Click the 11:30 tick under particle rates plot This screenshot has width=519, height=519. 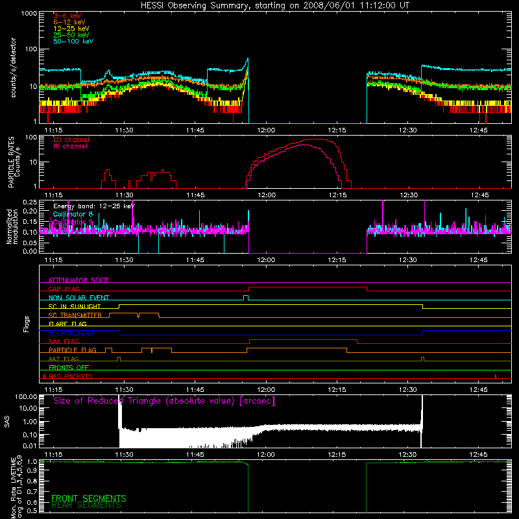point(124,195)
